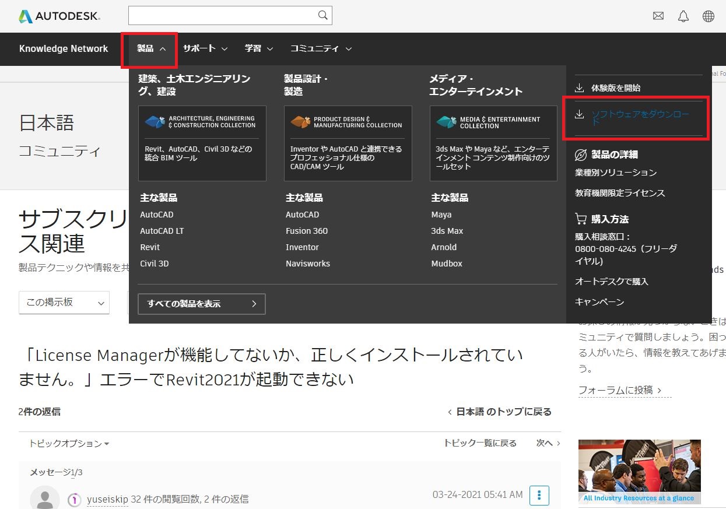Click the メッセージ1/3 label
The image size is (726, 509).
57,472
